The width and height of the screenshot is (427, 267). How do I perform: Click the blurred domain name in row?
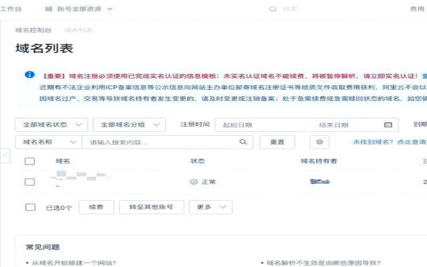(x=79, y=176)
